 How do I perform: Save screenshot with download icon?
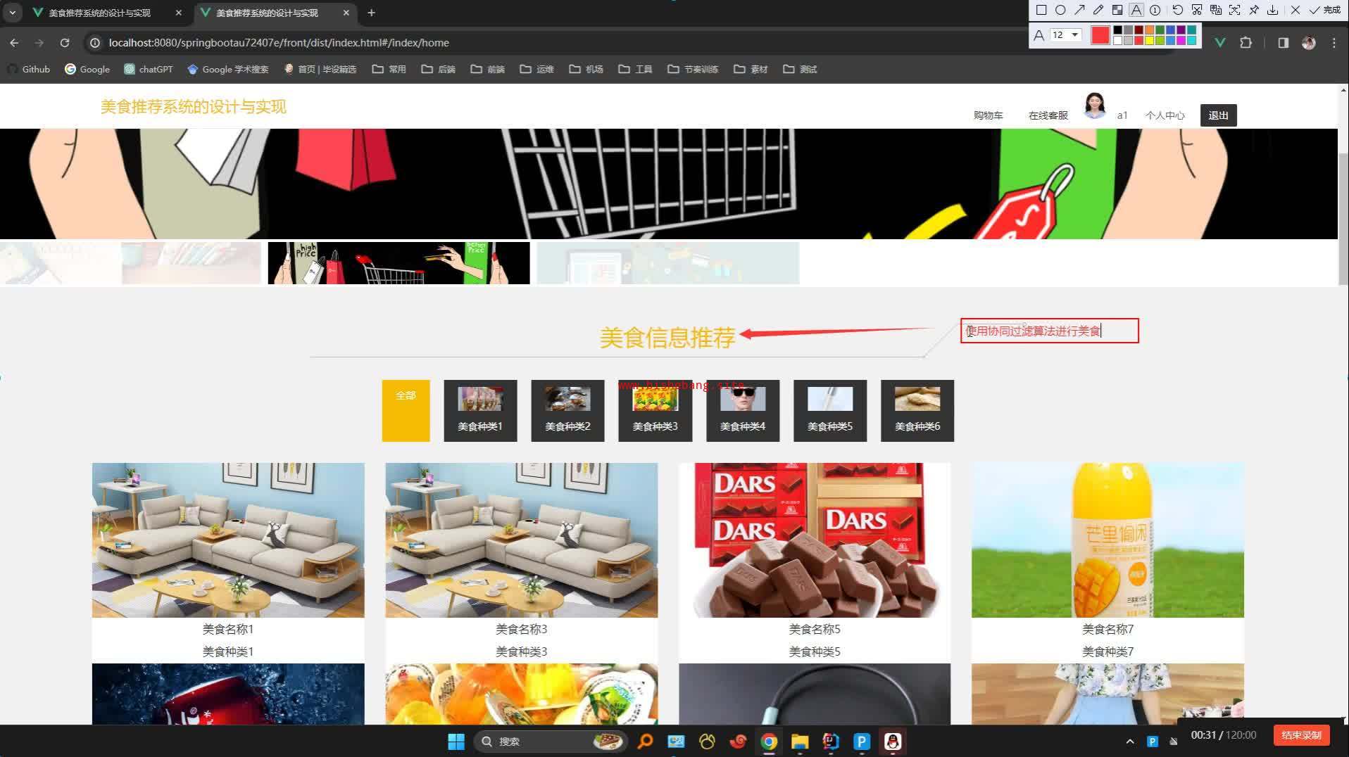coord(1273,10)
